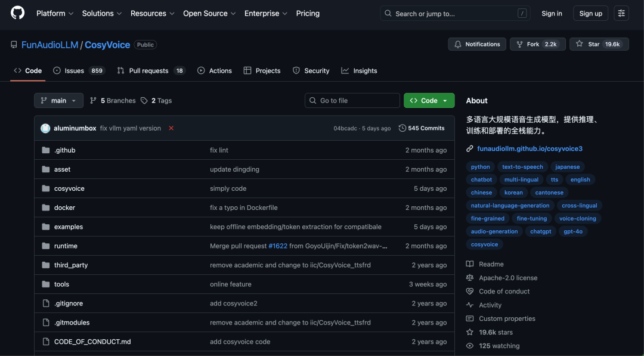Screen dimensions: 644x356
Task: Open the main branch selector dropdown
Action: tap(58, 101)
